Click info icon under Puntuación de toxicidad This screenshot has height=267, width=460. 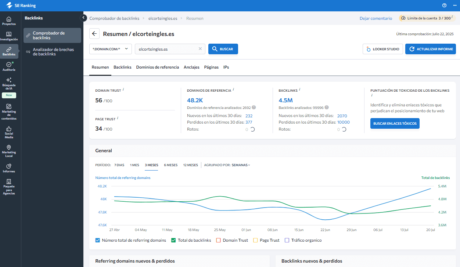372,95
